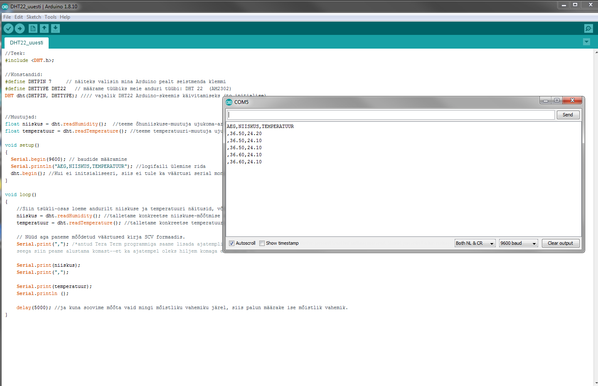Close the COM5 serial monitor window
598x386 pixels.
(x=572, y=101)
